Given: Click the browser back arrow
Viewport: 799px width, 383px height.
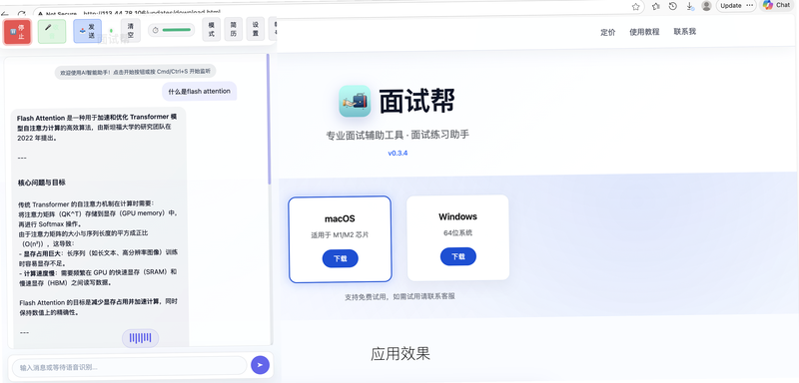Looking at the screenshot, I should pyautogui.click(x=5, y=14).
